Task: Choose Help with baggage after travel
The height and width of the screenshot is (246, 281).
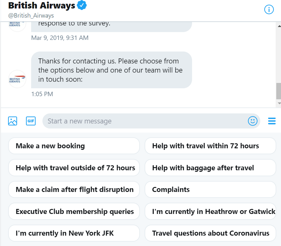Action: point(210,168)
